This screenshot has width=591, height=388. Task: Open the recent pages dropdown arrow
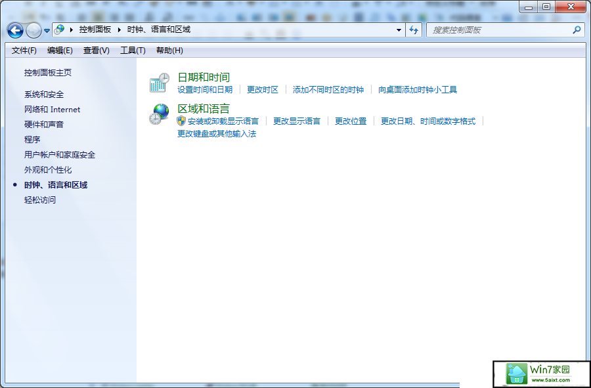[47, 31]
